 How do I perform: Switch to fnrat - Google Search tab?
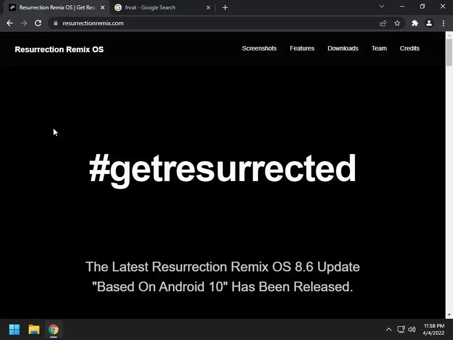(x=162, y=8)
